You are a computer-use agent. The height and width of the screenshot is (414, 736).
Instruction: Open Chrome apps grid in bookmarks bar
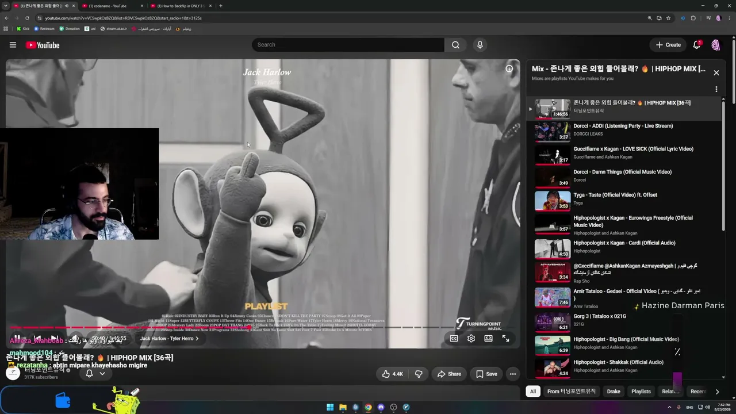[6, 29]
